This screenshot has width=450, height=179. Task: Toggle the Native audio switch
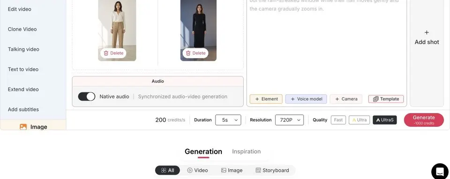pos(87,97)
